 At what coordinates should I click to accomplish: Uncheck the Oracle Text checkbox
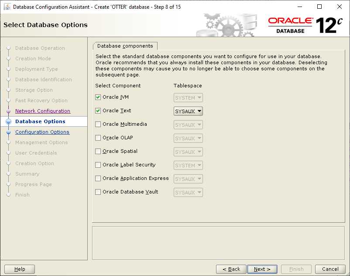98,111
